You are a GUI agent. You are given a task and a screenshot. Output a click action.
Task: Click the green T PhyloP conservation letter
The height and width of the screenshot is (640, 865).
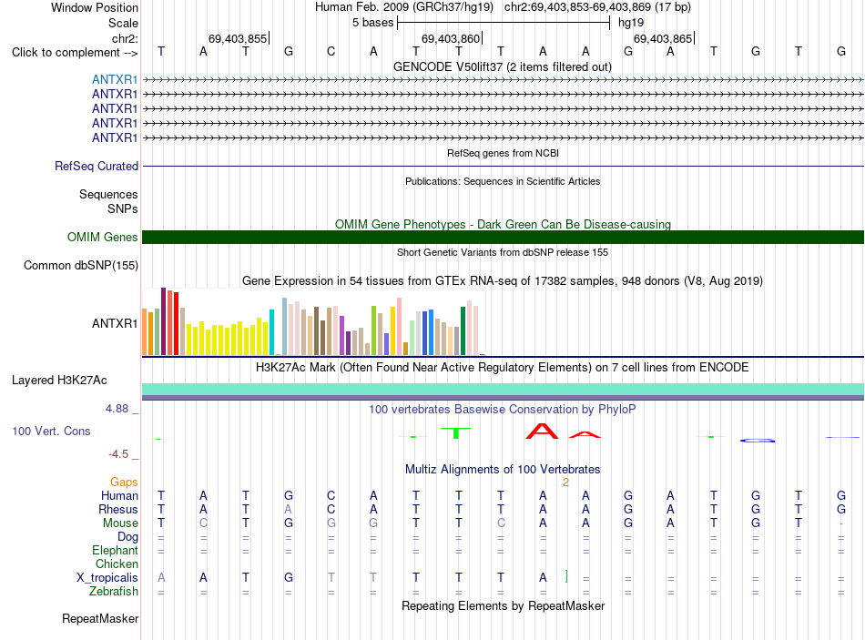[x=455, y=433]
